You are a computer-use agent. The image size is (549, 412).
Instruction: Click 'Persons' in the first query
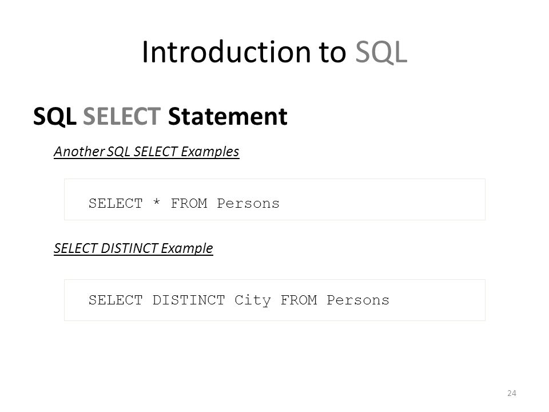pyautogui.click(x=248, y=203)
